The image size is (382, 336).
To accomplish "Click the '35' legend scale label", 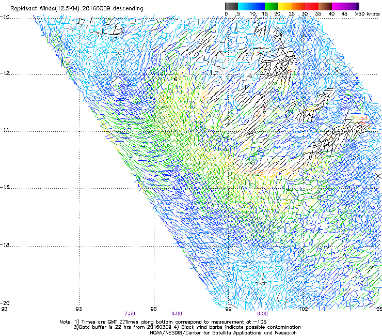I will pyautogui.click(x=318, y=13).
